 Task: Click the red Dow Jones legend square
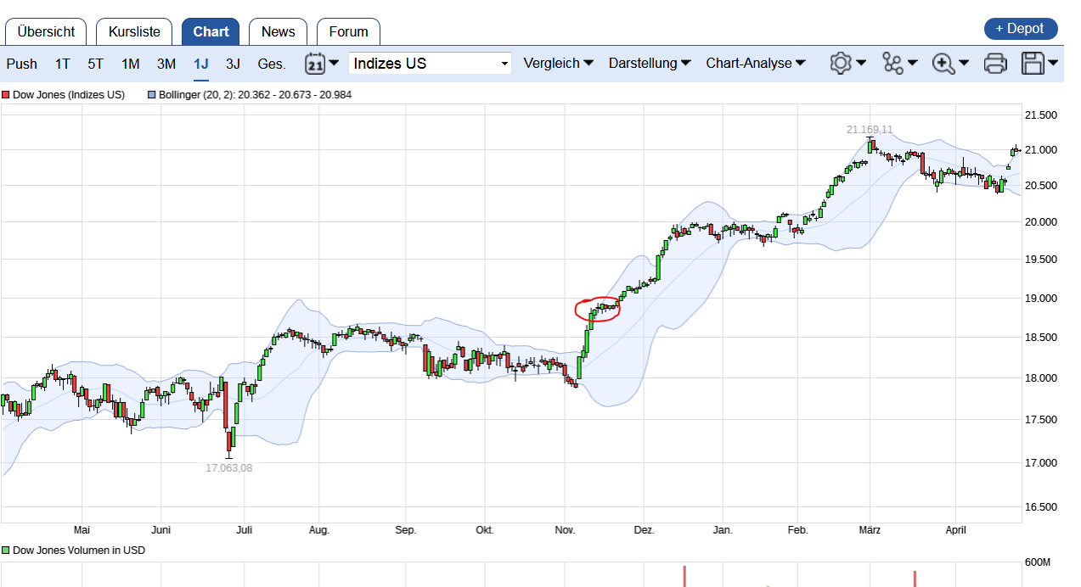(x=6, y=95)
